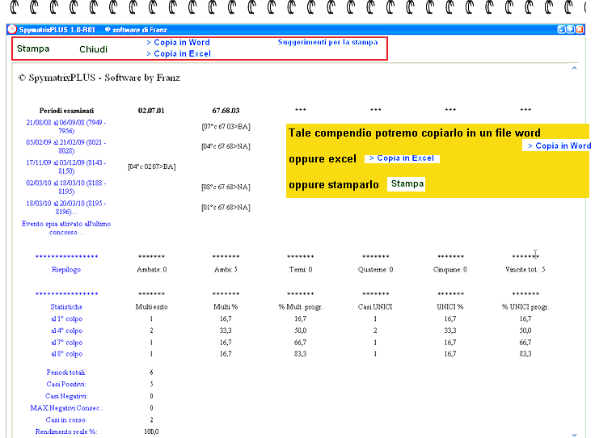Viewport: 595px width, 438px height.
Task: Select period 21/08/08 al 06/09/08
Action: pos(66,127)
